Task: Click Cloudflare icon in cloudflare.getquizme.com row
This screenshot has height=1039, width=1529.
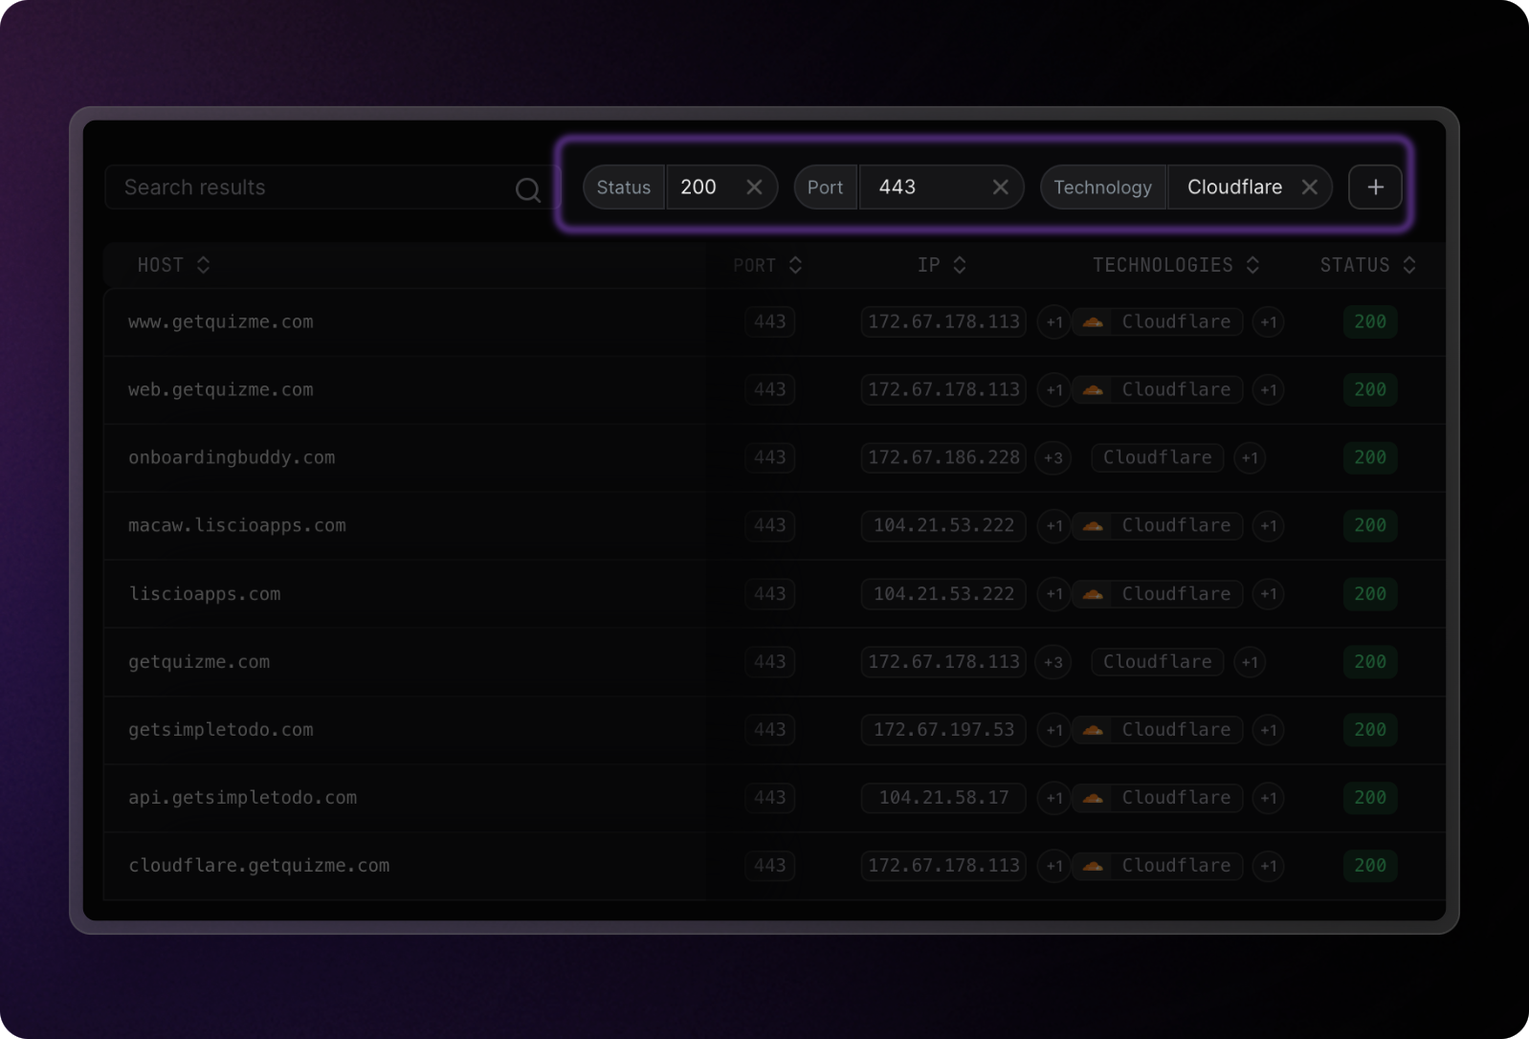Action: tap(1093, 866)
